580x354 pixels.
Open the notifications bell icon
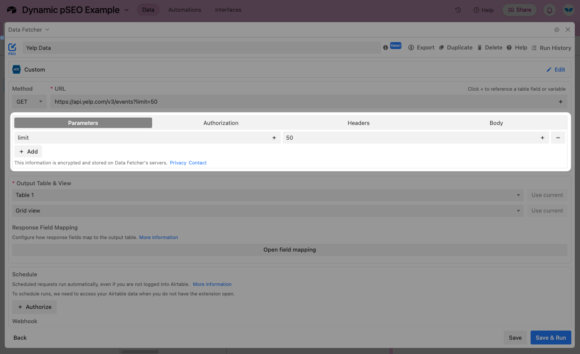[550, 10]
